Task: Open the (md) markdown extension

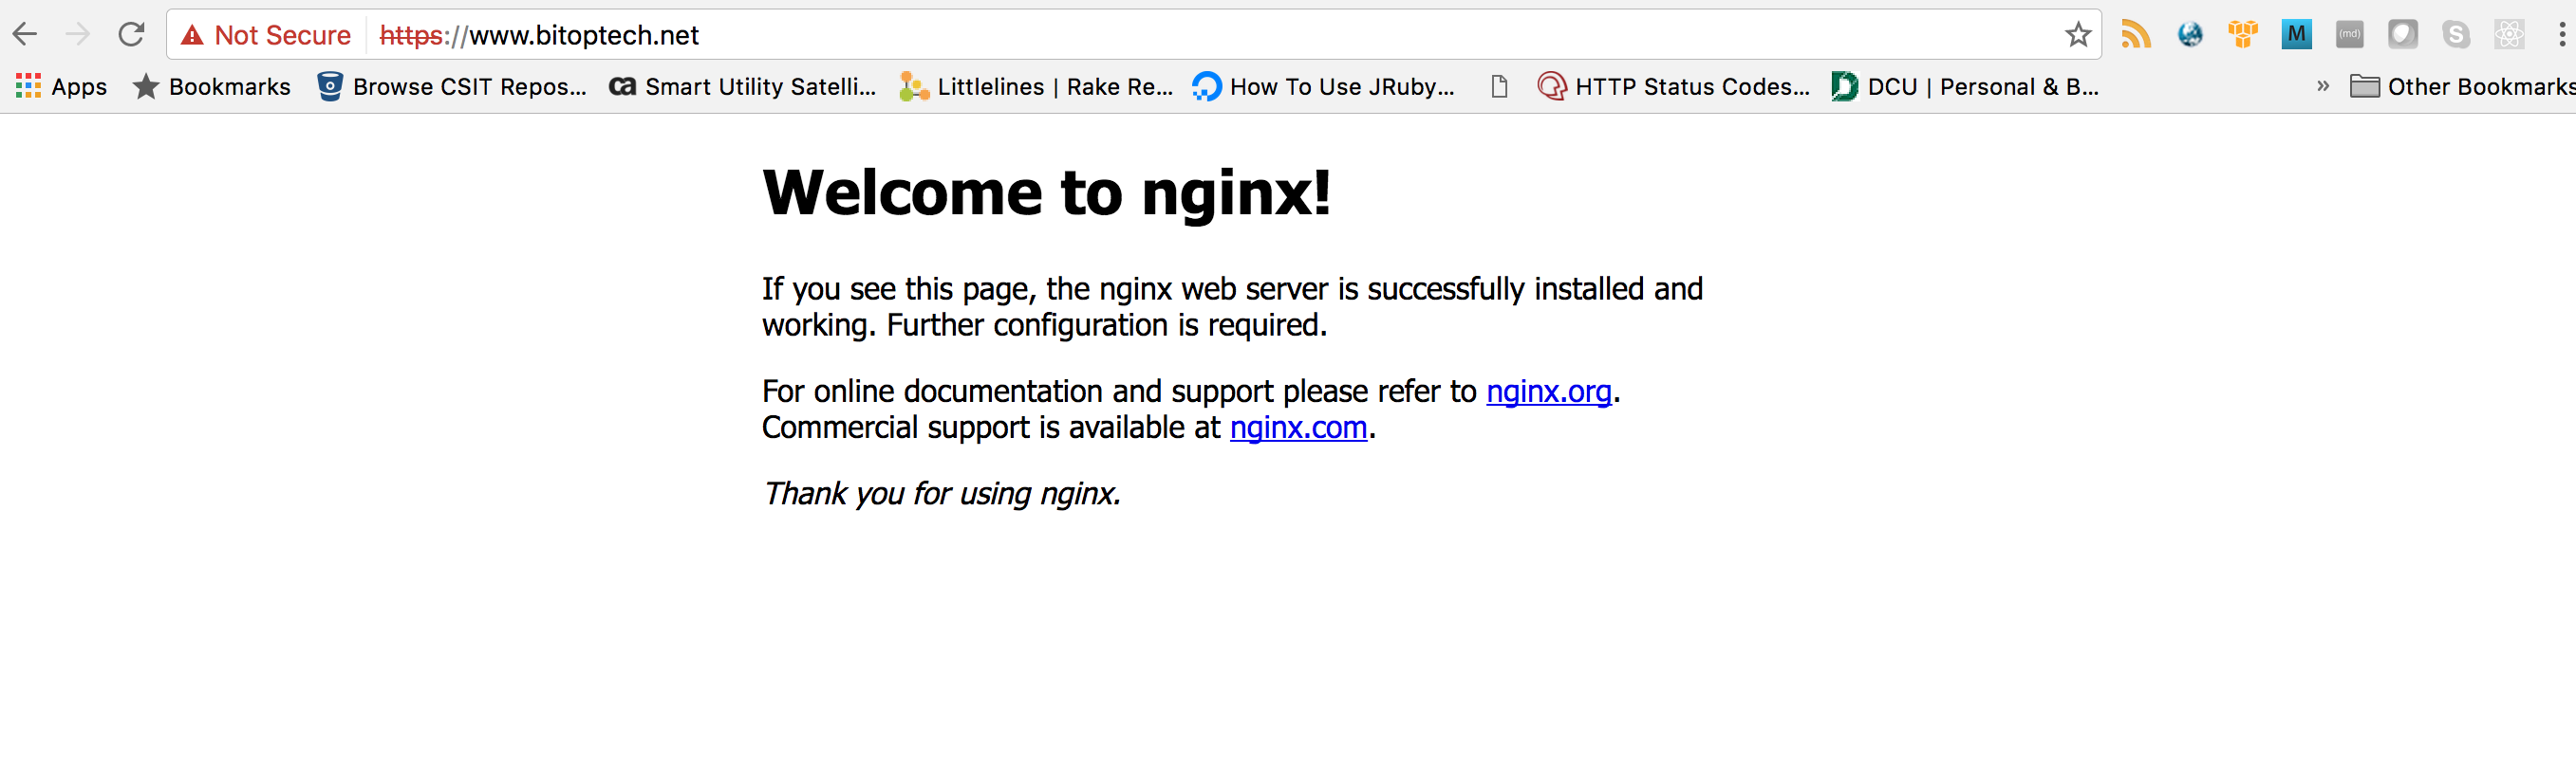Action: tap(2349, 35)
